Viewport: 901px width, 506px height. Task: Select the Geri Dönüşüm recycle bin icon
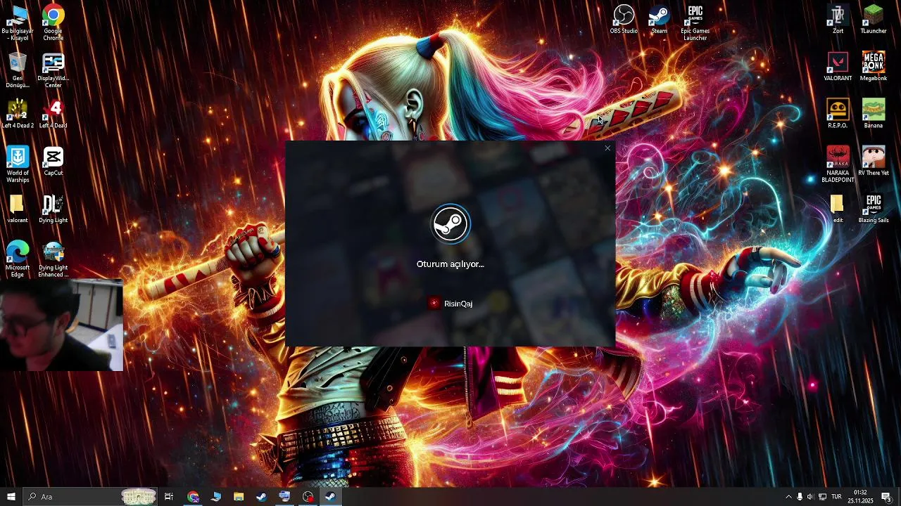tap(18, 70)
